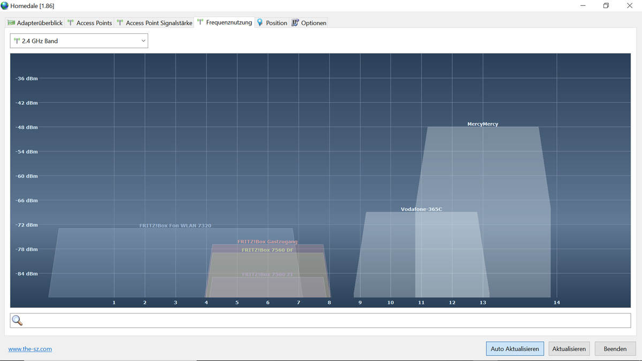642x361 pixels.
Task: Click the antenna icon inside band dropdown
Action: (x=17, y=41)
